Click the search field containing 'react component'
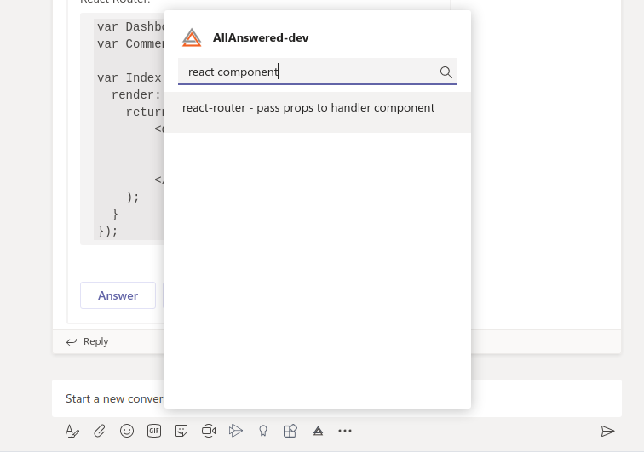This screenshot has height=452, width=644. pos(318,72)
